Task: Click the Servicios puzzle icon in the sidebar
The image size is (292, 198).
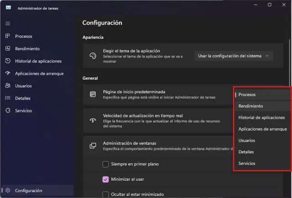Action: (x=7, y=111)
